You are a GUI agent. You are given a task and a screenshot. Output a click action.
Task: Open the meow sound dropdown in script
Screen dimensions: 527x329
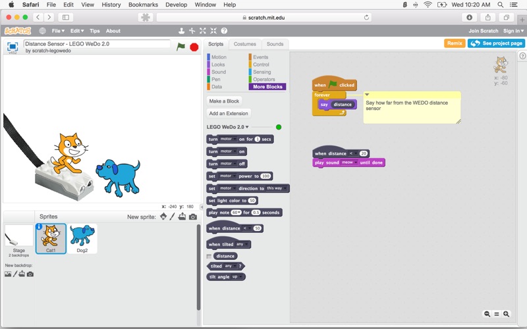[349, 163]
